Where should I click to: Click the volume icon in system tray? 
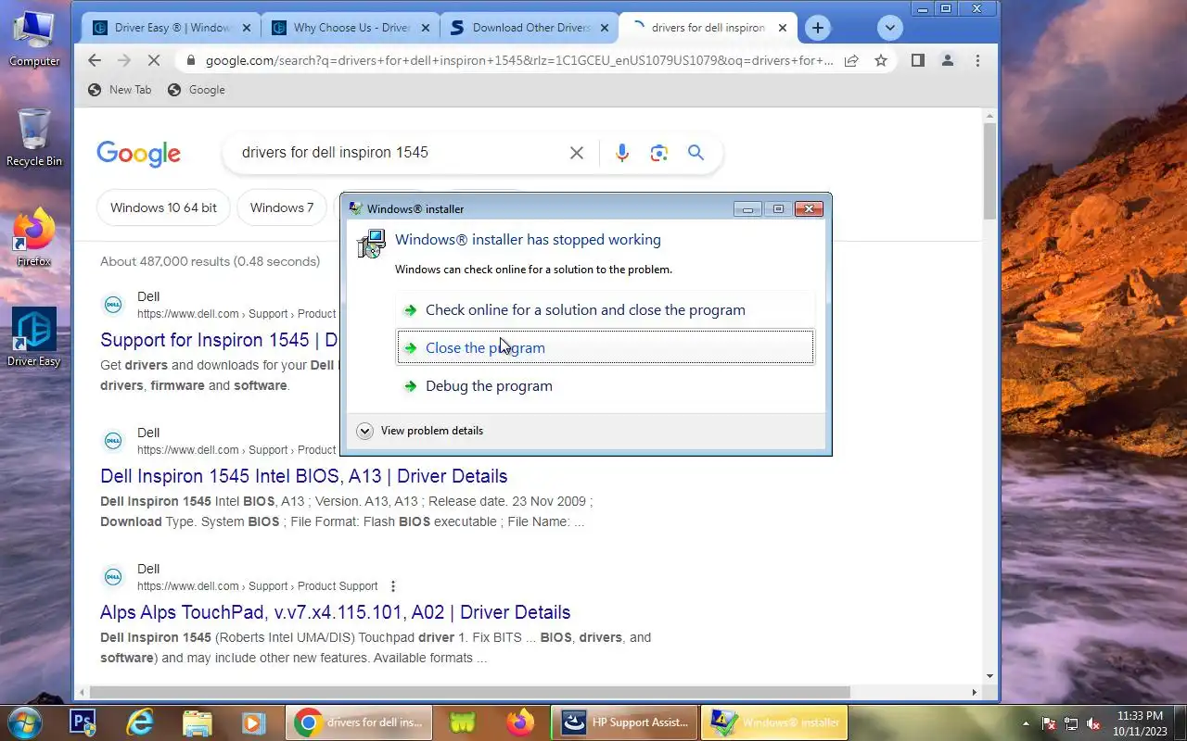click(x=1093, y=723)
